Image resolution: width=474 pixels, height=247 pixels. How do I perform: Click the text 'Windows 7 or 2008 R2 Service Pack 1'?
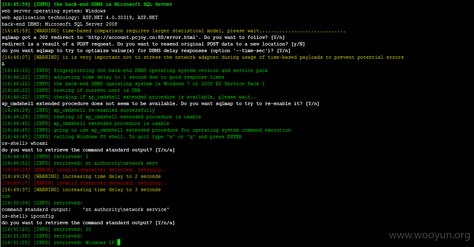pos(214,84)
